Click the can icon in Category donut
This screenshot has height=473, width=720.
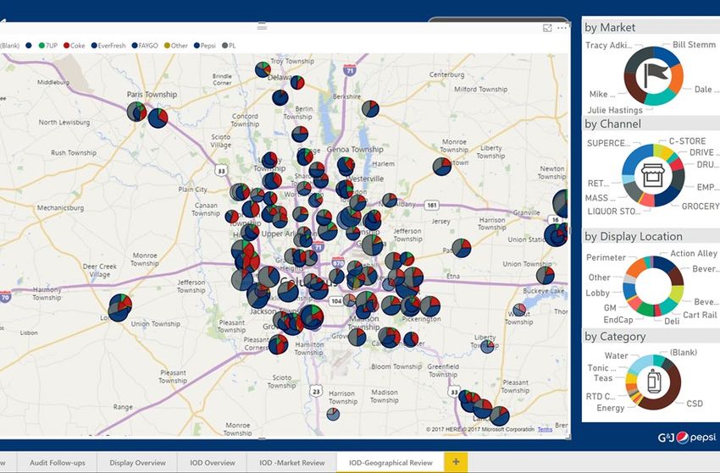pyautogui.click(x=654, y=382)
